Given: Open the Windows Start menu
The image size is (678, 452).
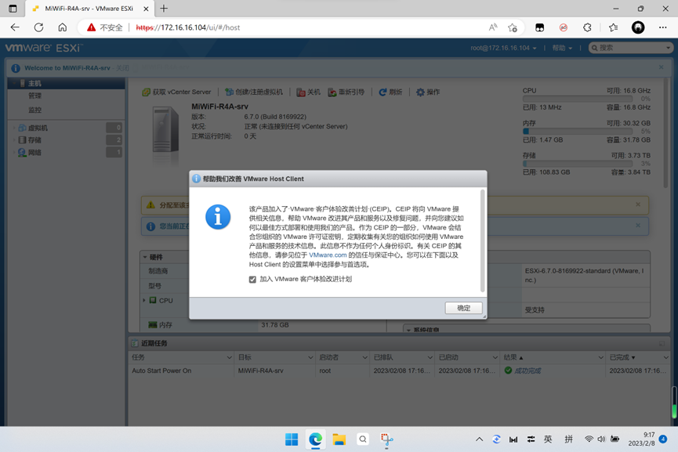Looking at the screenshot, I should click(292, 439).
